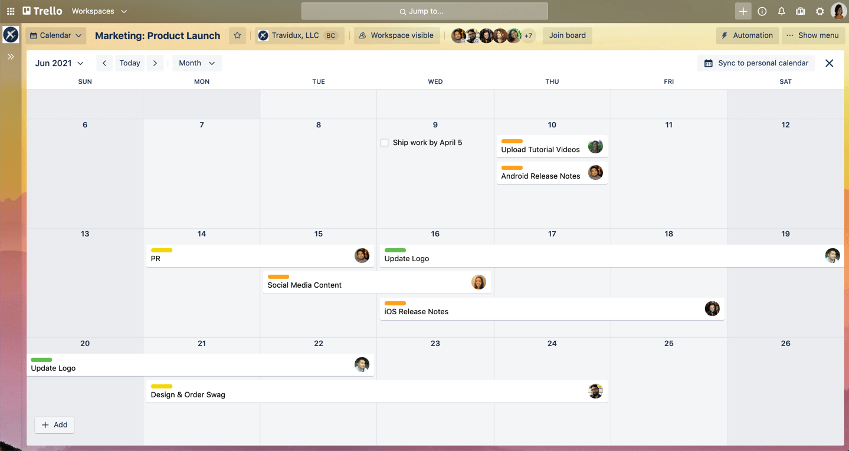849x451 pixels.
Task: Open the Automation menu
Action: pos(747,35)
